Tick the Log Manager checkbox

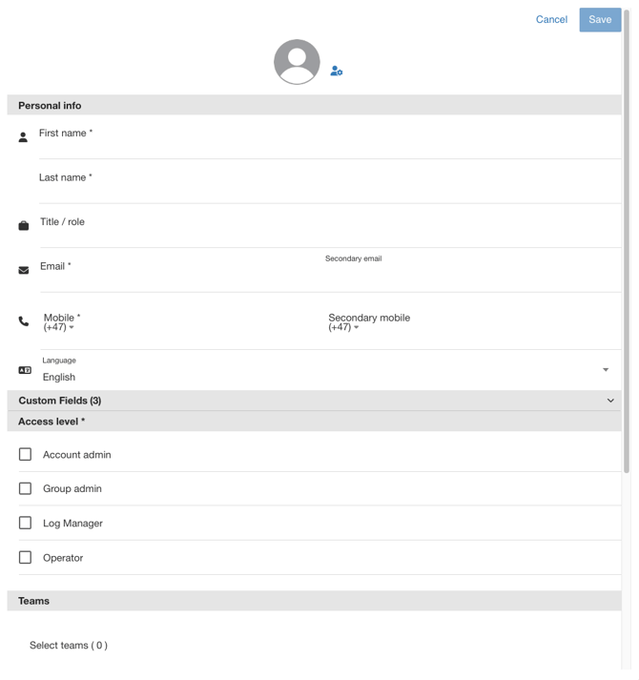26,523
